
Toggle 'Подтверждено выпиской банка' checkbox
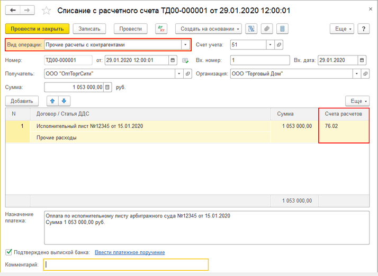[x=8, y=252]
